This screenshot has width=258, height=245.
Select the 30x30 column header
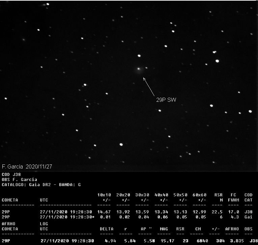(142, 195)
